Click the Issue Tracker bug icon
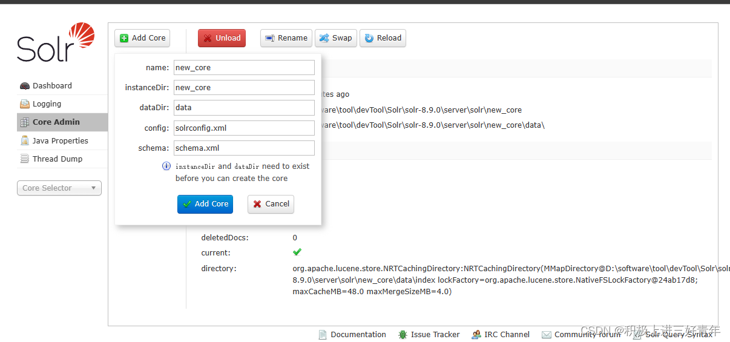This screenshot has width=730, height=342. pyautogui.click(x=403, y=335)
